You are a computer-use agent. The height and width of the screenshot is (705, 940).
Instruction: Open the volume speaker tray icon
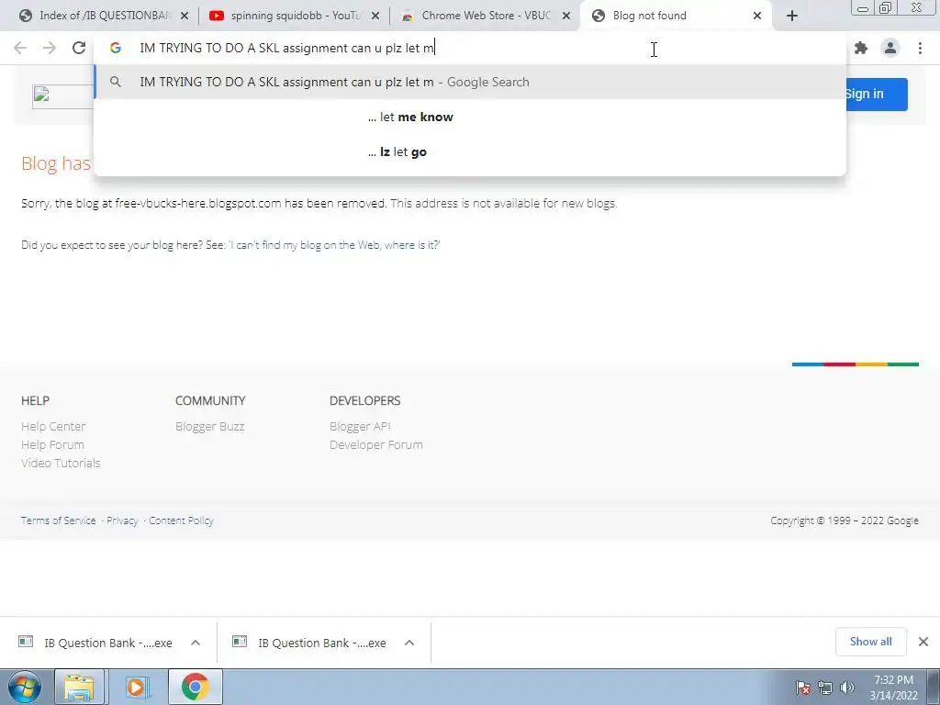point(847,687)
